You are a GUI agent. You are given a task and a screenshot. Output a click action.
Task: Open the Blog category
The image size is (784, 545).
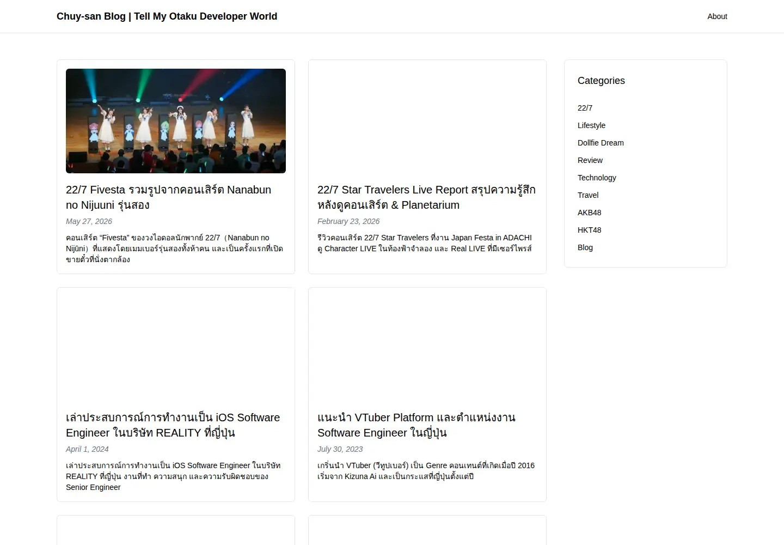(x=585, y=247)
